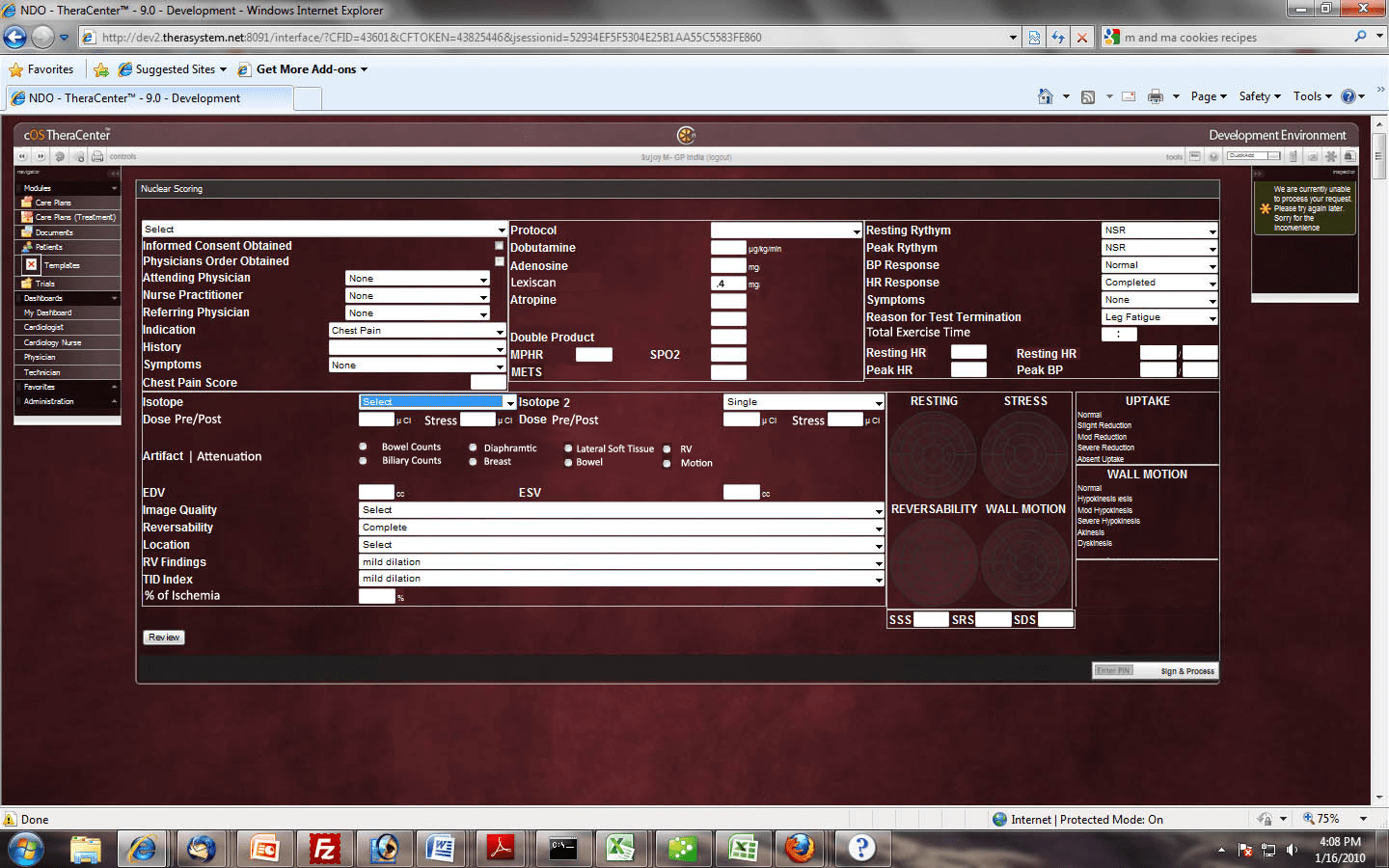
Task: Open the Attending Physician dropdown
Action: tap(418, 279)
